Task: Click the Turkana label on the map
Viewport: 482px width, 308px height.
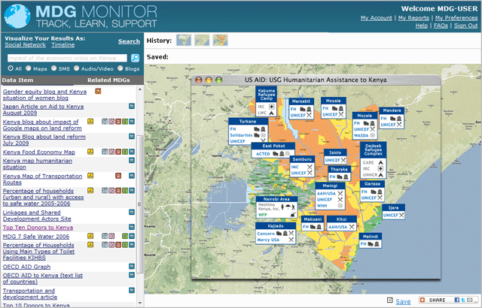Action: coord(248,122)
